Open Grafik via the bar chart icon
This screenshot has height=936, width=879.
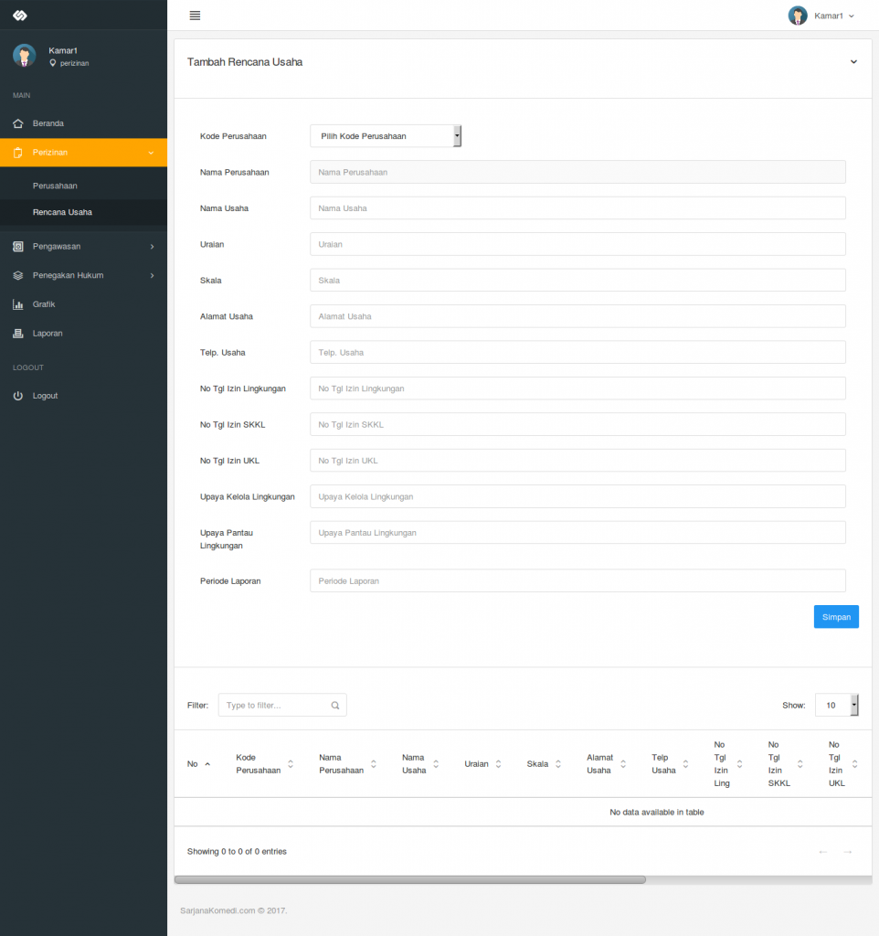(18, 303)
